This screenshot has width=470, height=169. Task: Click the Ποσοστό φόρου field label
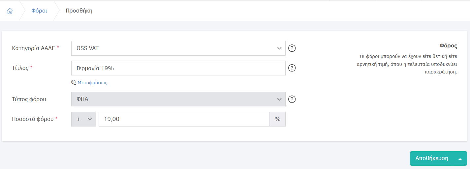[x=33, y=119]
